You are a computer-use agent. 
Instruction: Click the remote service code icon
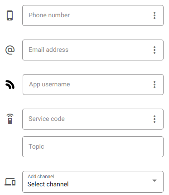[x=10, y=119]
